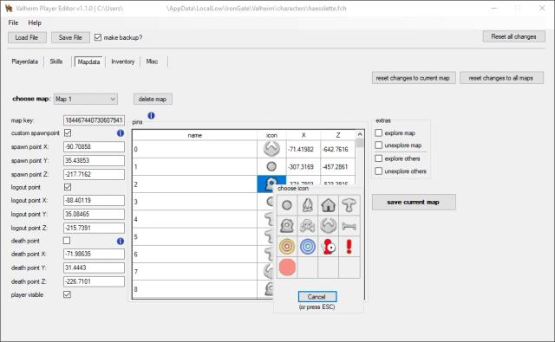Image resolution: width=555 pixels, height=342 pixels.
Task: Choose the orange target rings icon
Action: click(287, 247)
